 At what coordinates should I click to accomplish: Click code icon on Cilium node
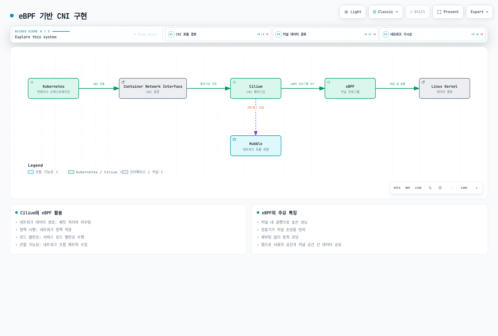click(x=234, y=82)
